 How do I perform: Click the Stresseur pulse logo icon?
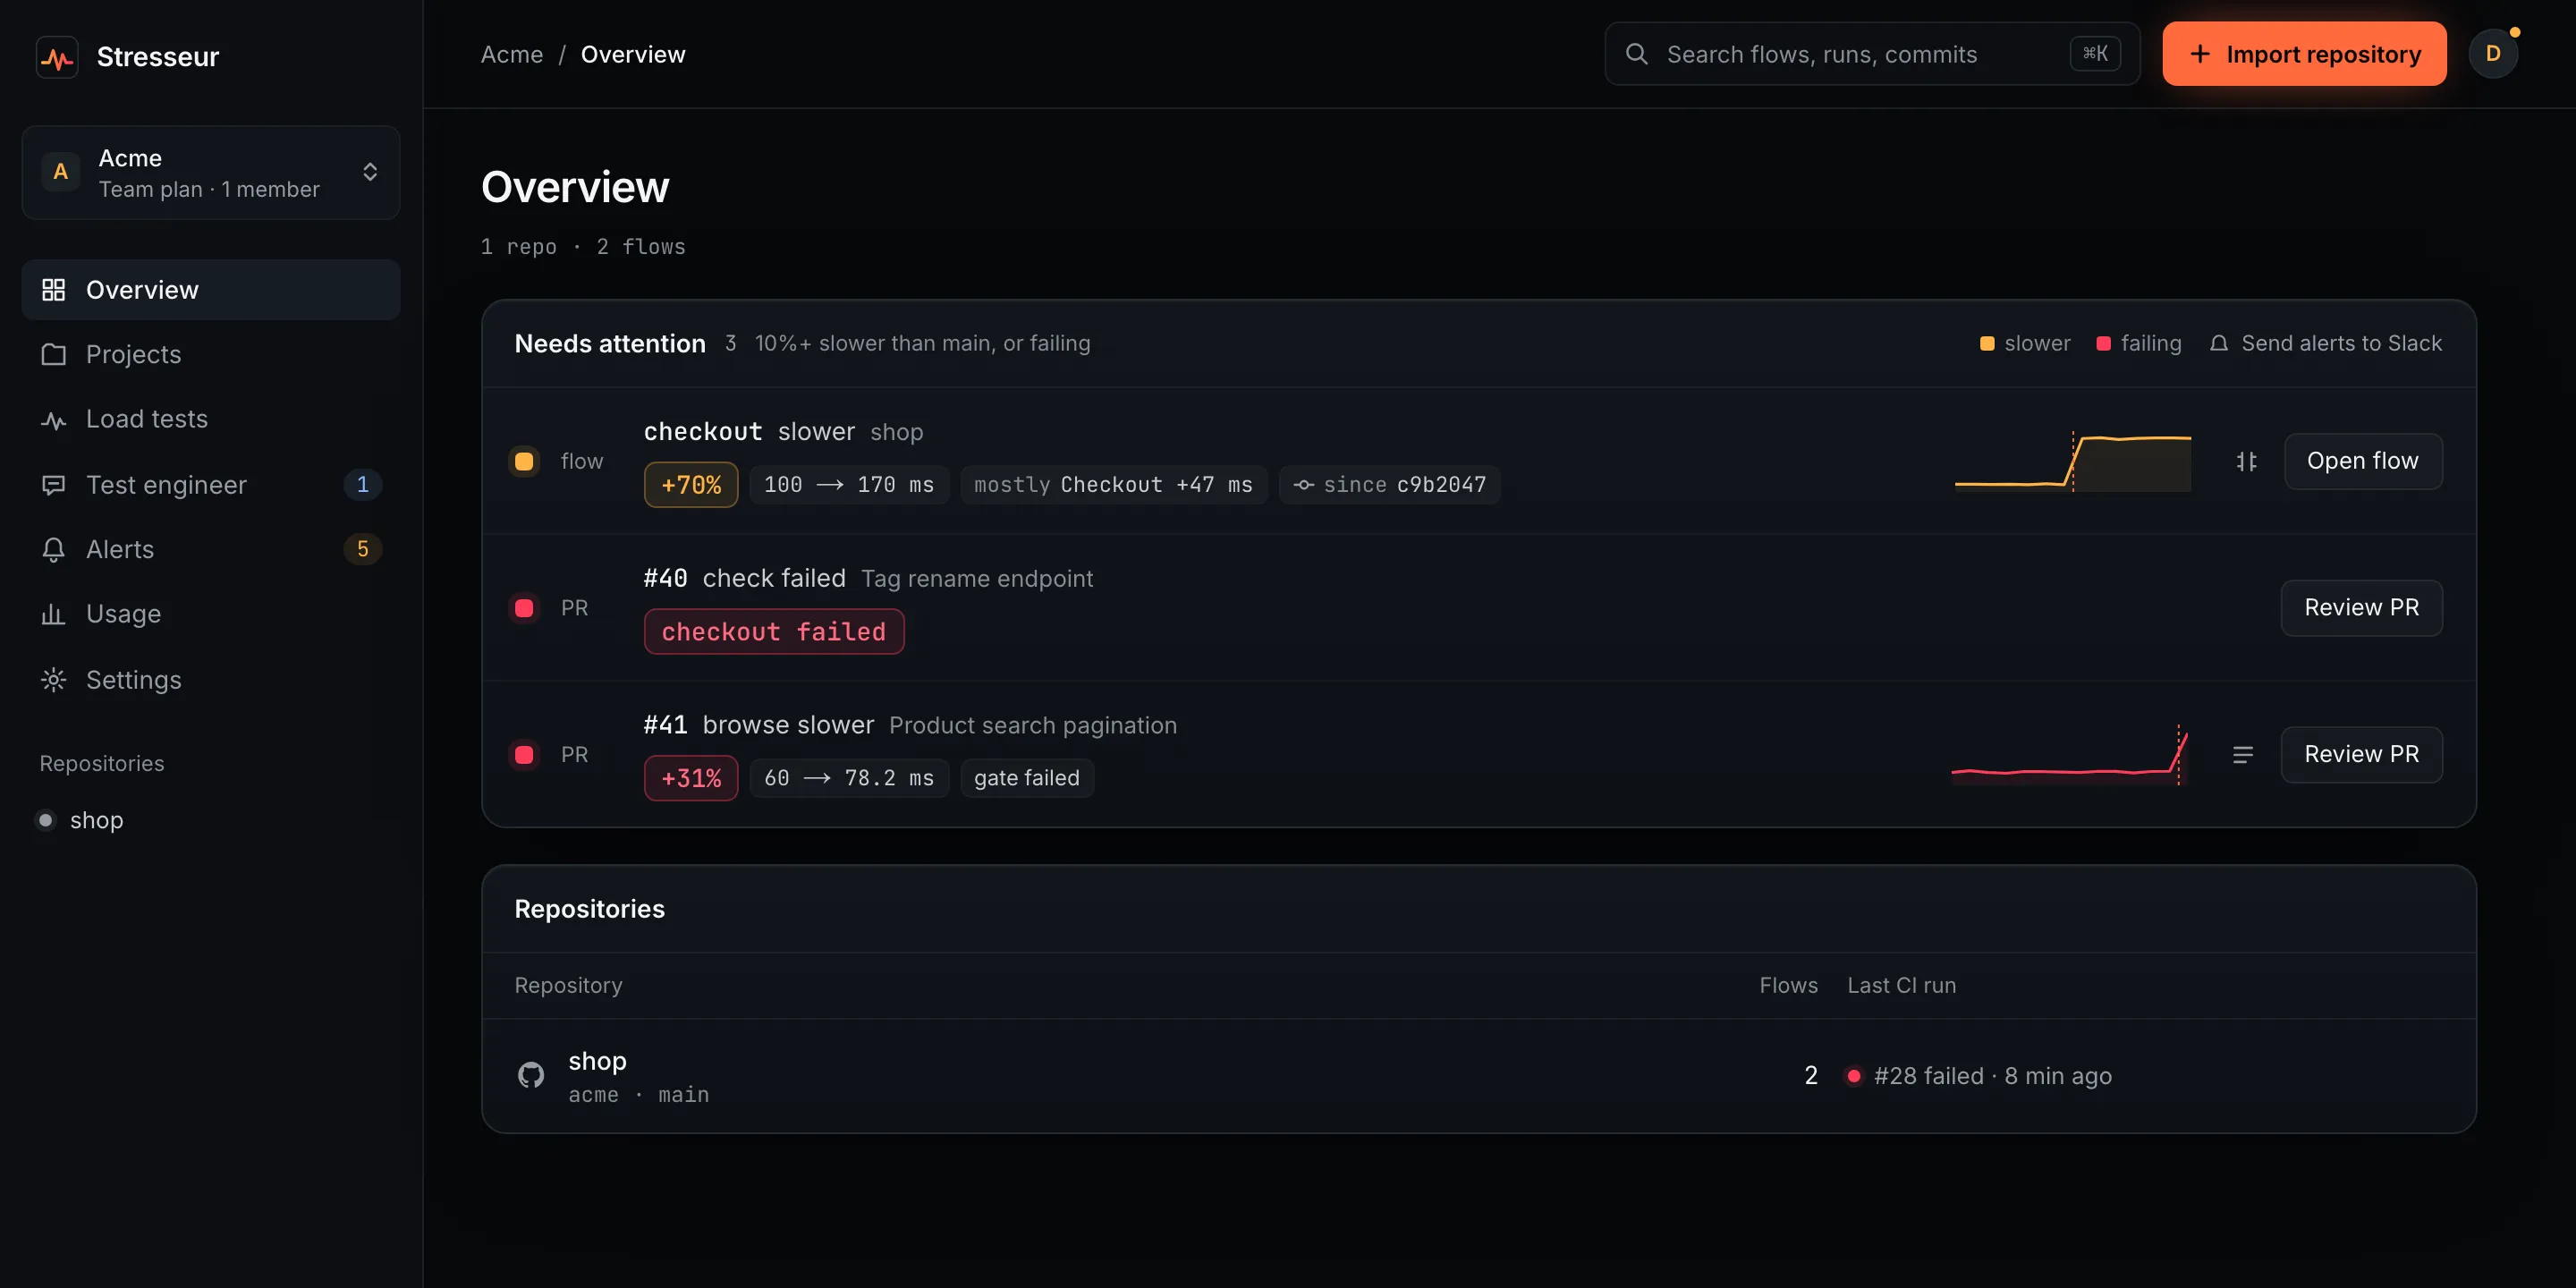point(57,57)
